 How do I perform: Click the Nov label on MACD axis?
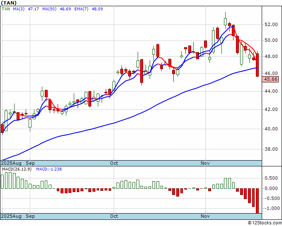click(205, 216)
